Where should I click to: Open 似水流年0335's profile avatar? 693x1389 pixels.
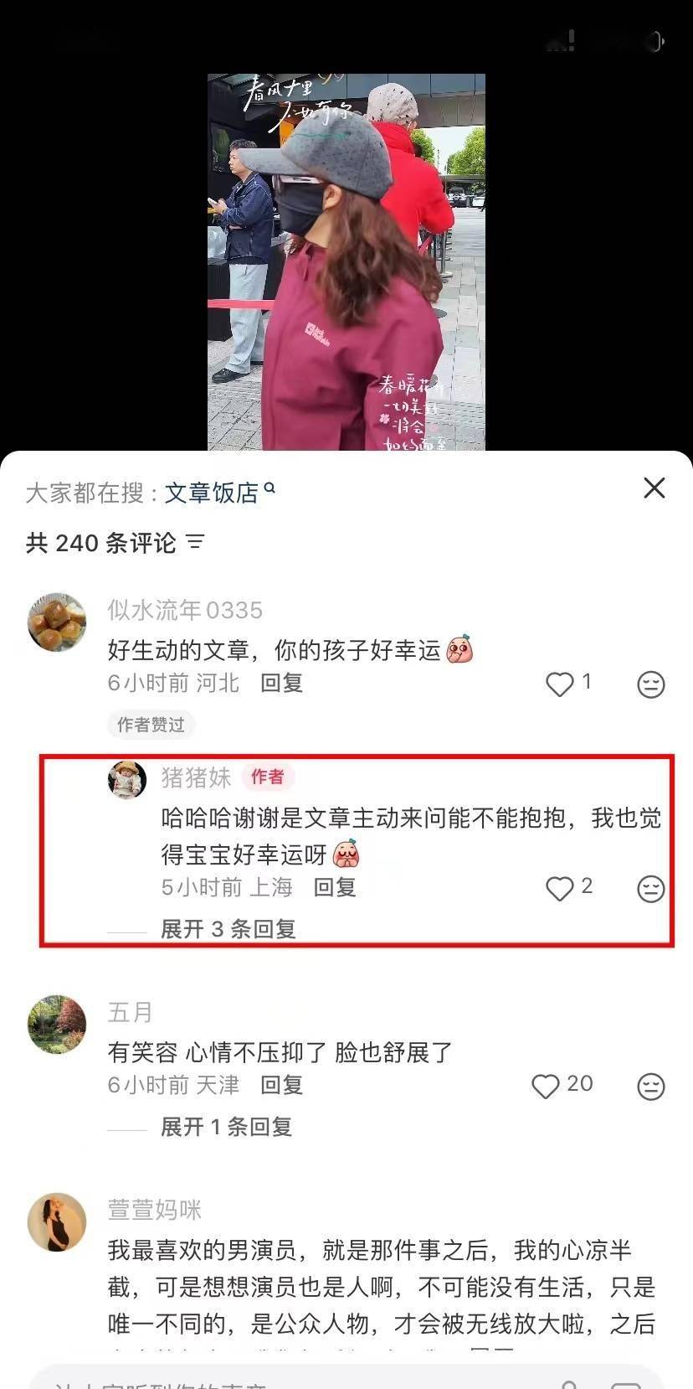pos(57,622)
